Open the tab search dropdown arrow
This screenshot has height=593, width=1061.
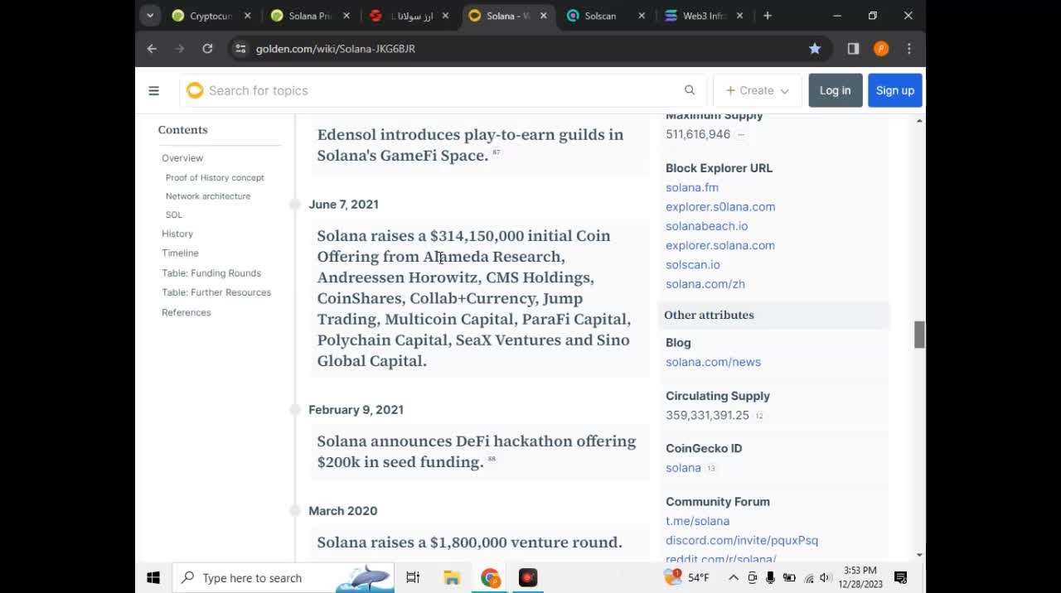pos(150,15)
